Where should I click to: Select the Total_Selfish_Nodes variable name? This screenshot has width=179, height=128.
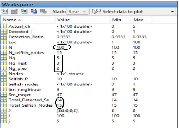point(31,105)
